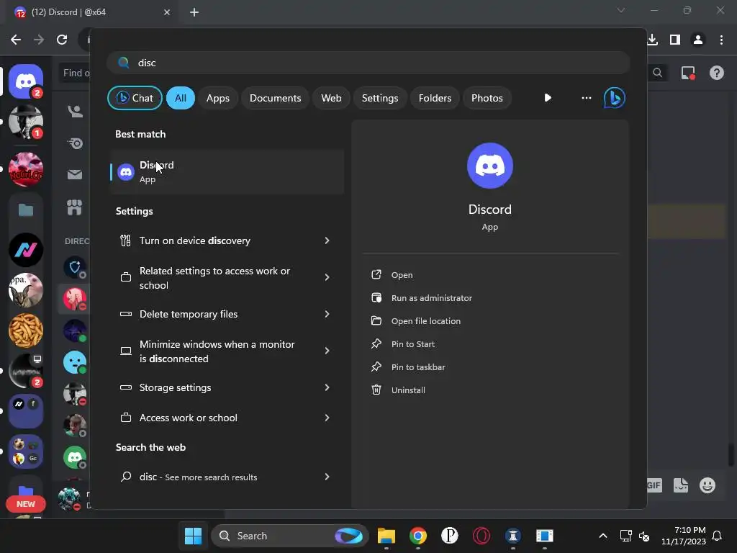Open the cat avatar server icon
737x553 pixels.
pos(26,290)
